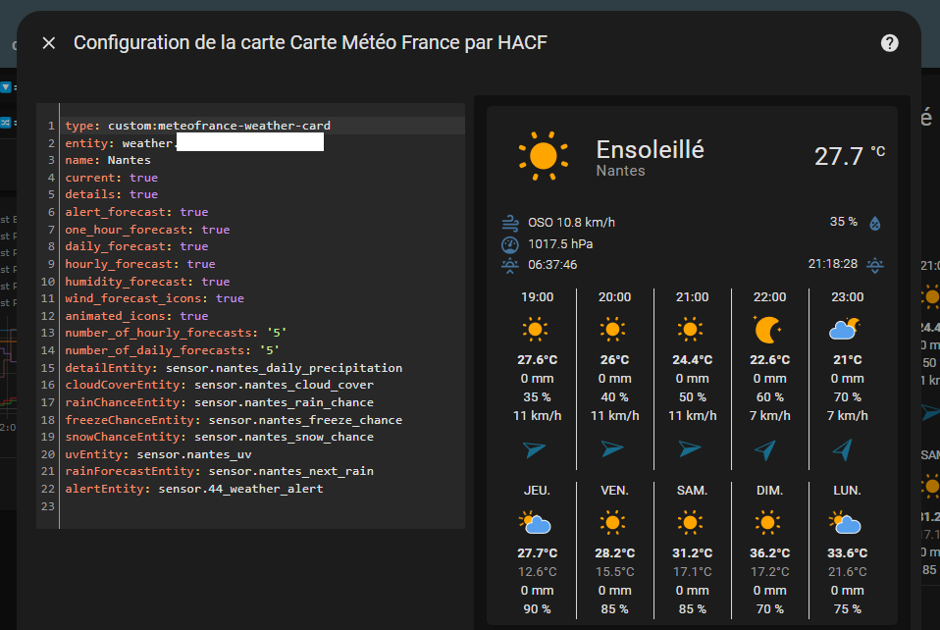
Task: Click the rainForecastEntity sensor.nantes_next_rain line
Action: (x=220, y=471)
